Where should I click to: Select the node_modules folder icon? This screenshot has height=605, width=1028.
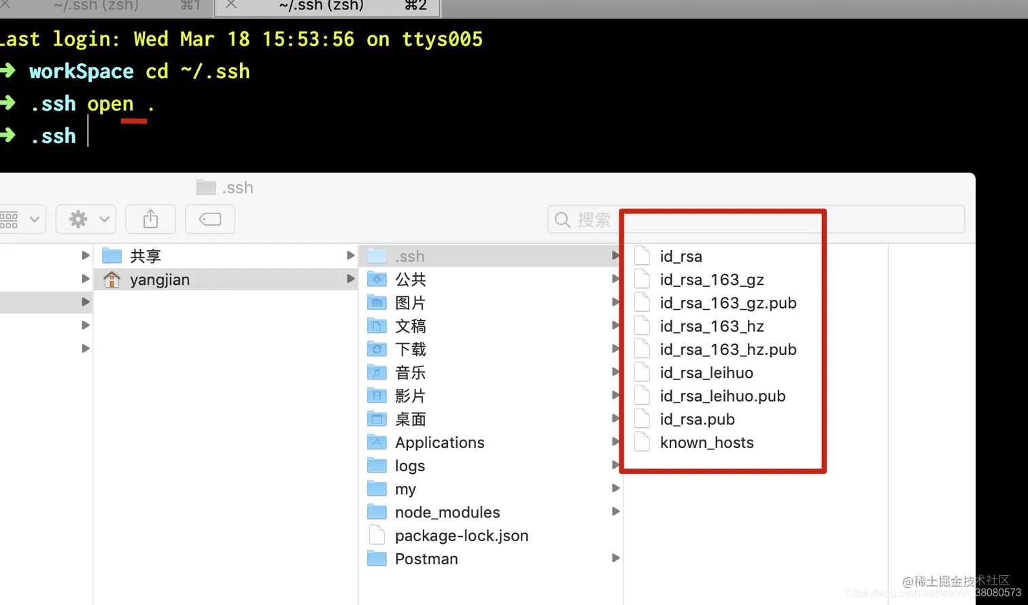click(377, 512)
